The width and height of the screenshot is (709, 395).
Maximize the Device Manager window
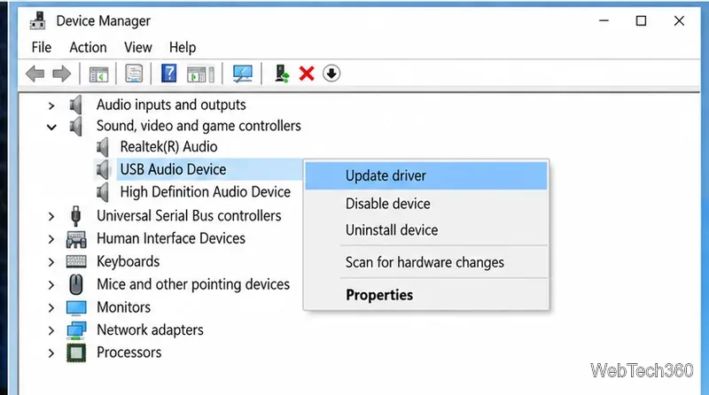(641, 20)
